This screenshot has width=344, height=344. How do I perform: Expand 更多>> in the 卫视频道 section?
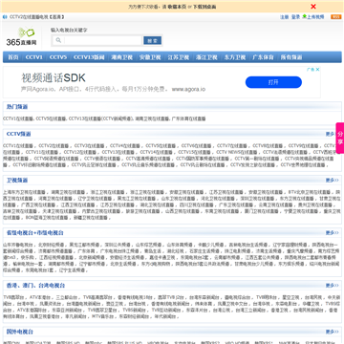332,181
